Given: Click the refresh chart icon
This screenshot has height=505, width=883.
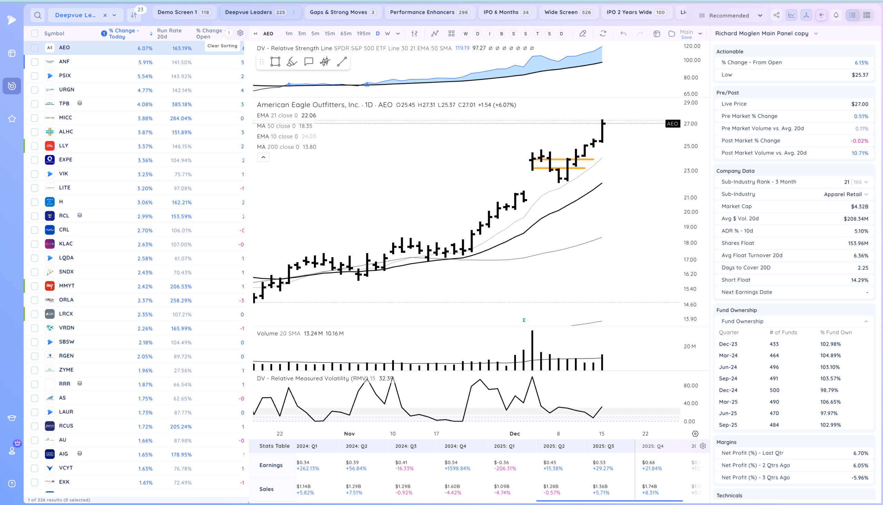Looking at the screenshot, I should [603, 33].
